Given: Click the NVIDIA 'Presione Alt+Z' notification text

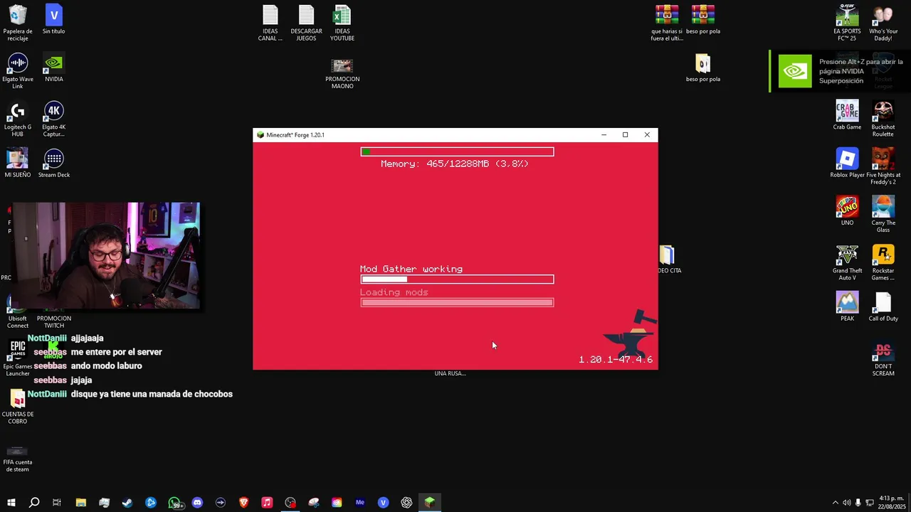Looking at the screenshot, I should pos(860,71).
